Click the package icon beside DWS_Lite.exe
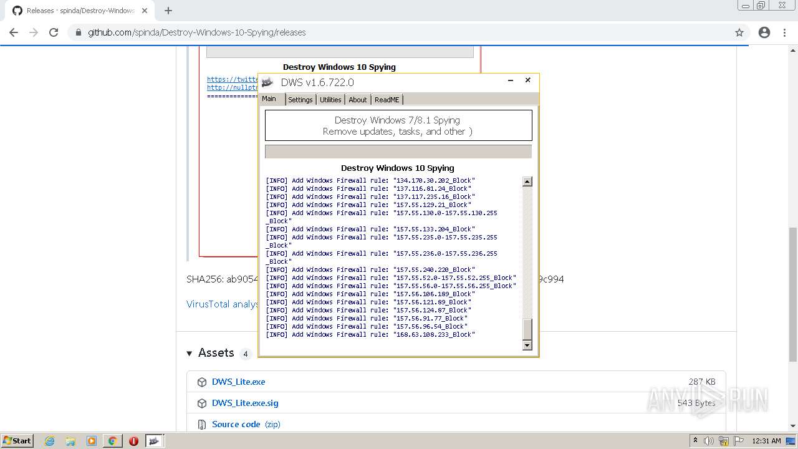The height and width of the screenshot is (449, 798). [201, 382]
